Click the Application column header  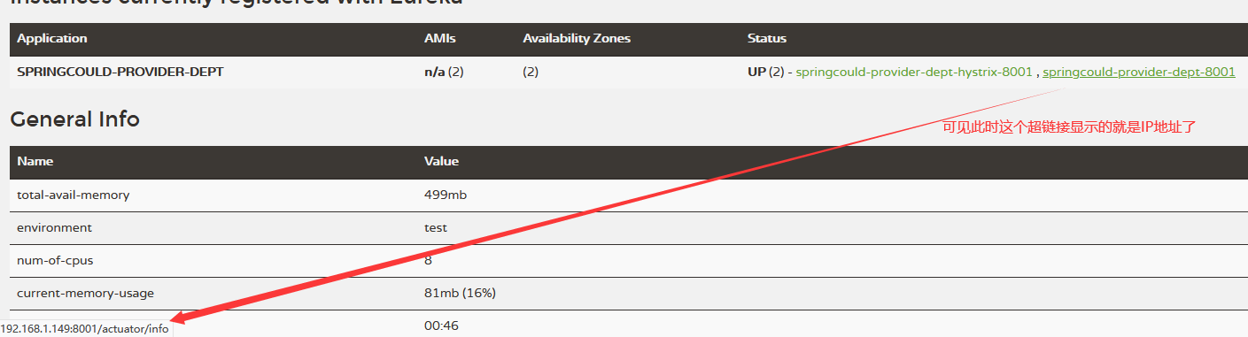tap(52, 39)
